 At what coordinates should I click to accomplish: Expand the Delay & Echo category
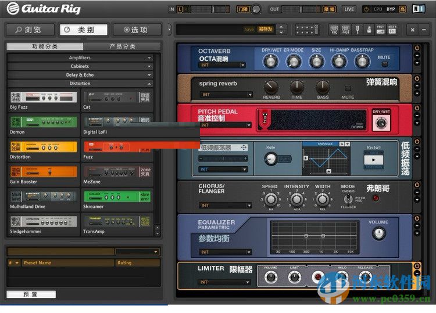pos(81,75)
